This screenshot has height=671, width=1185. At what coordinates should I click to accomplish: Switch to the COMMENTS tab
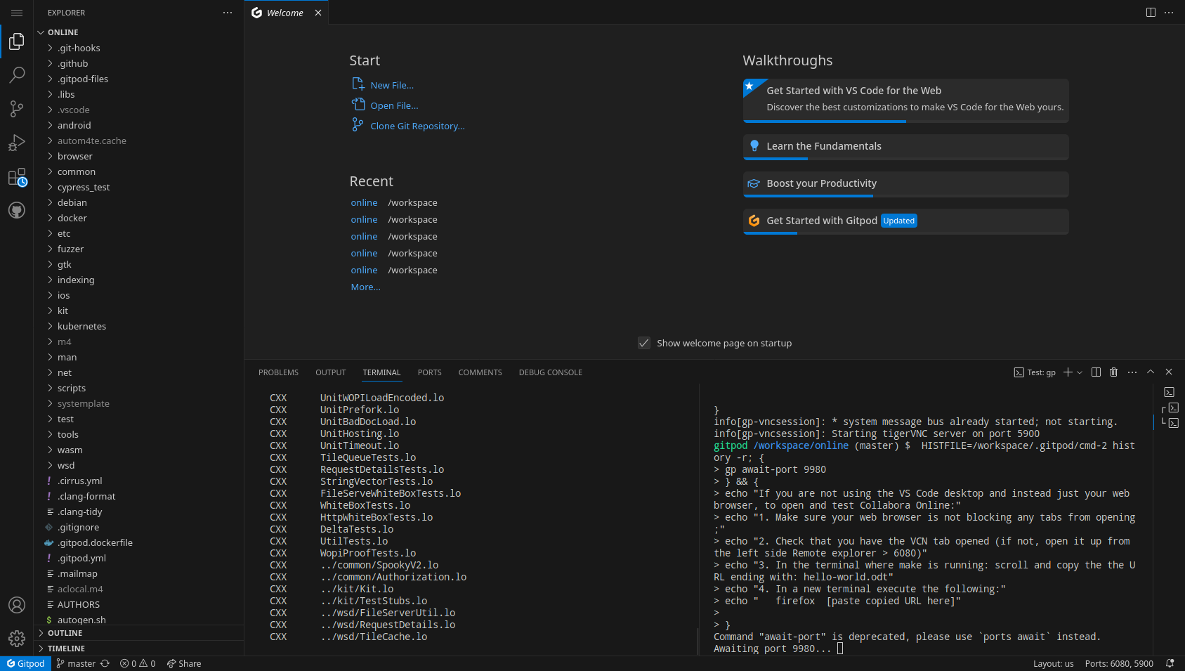[x=480, y=372]
